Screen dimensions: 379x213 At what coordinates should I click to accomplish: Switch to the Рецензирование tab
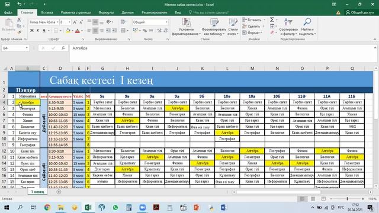[x=154, y=12]
